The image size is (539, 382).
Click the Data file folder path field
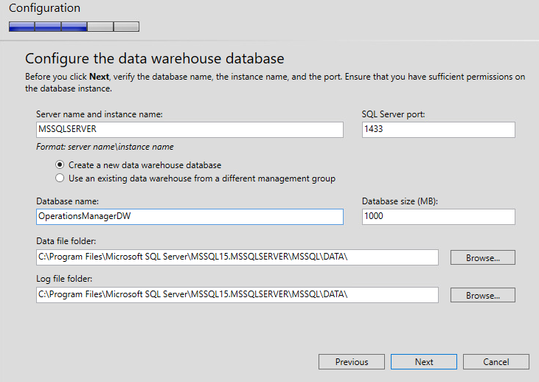coord(237,257)
